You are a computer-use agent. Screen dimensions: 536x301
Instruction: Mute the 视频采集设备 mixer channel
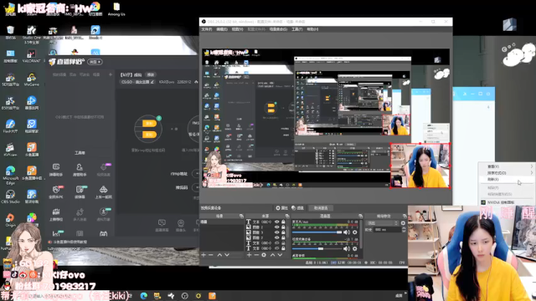click(x=346, y=249)
